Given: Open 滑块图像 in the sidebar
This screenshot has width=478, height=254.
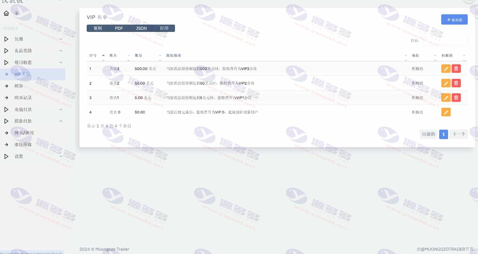Looking at the screenshot, I should [x=23, y=145].
